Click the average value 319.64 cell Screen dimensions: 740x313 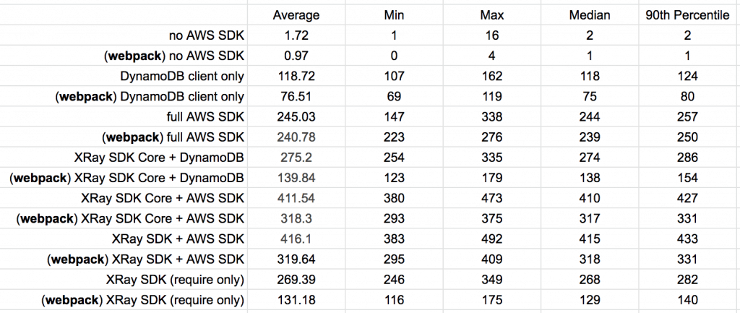[296, 259]
